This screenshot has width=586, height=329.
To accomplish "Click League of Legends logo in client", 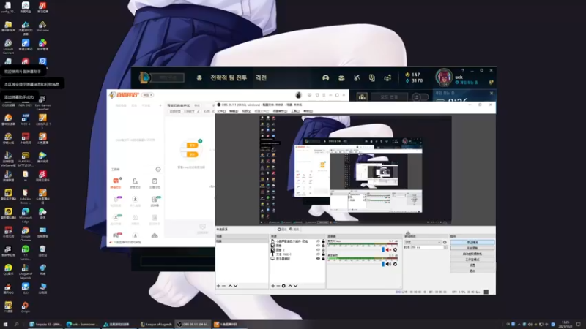I will click(x=144, y=77).
